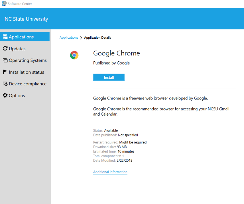Click the recommended browser NCSU Gmail paragraph
Screen dimensions: 244x204
tap(161, 112)
